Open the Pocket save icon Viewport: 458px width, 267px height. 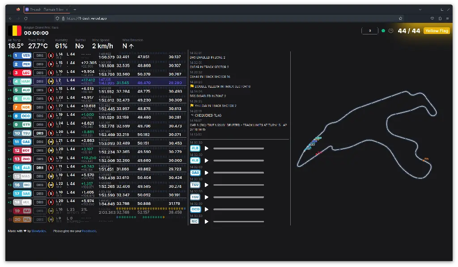(x=433, y=18)
